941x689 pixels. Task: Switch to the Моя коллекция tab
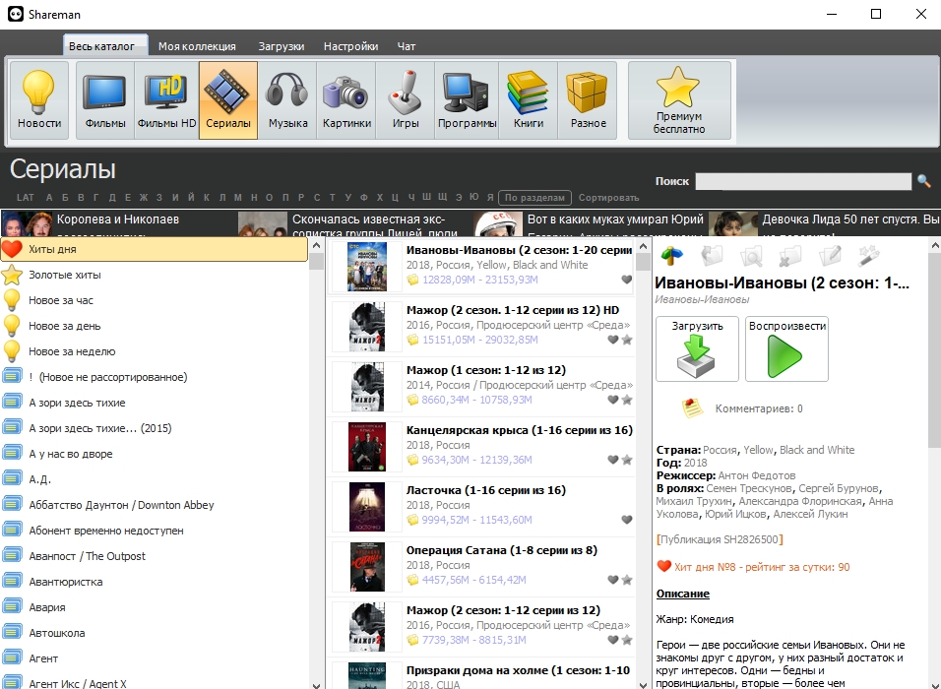tap(197, 46)
